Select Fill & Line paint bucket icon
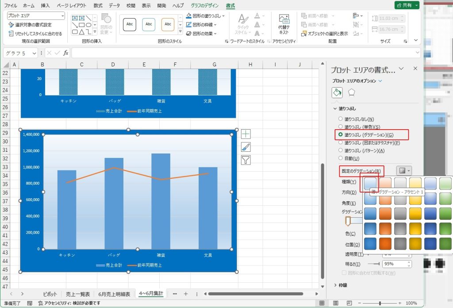Screen dimensions: 453x308 coord(337,92)
